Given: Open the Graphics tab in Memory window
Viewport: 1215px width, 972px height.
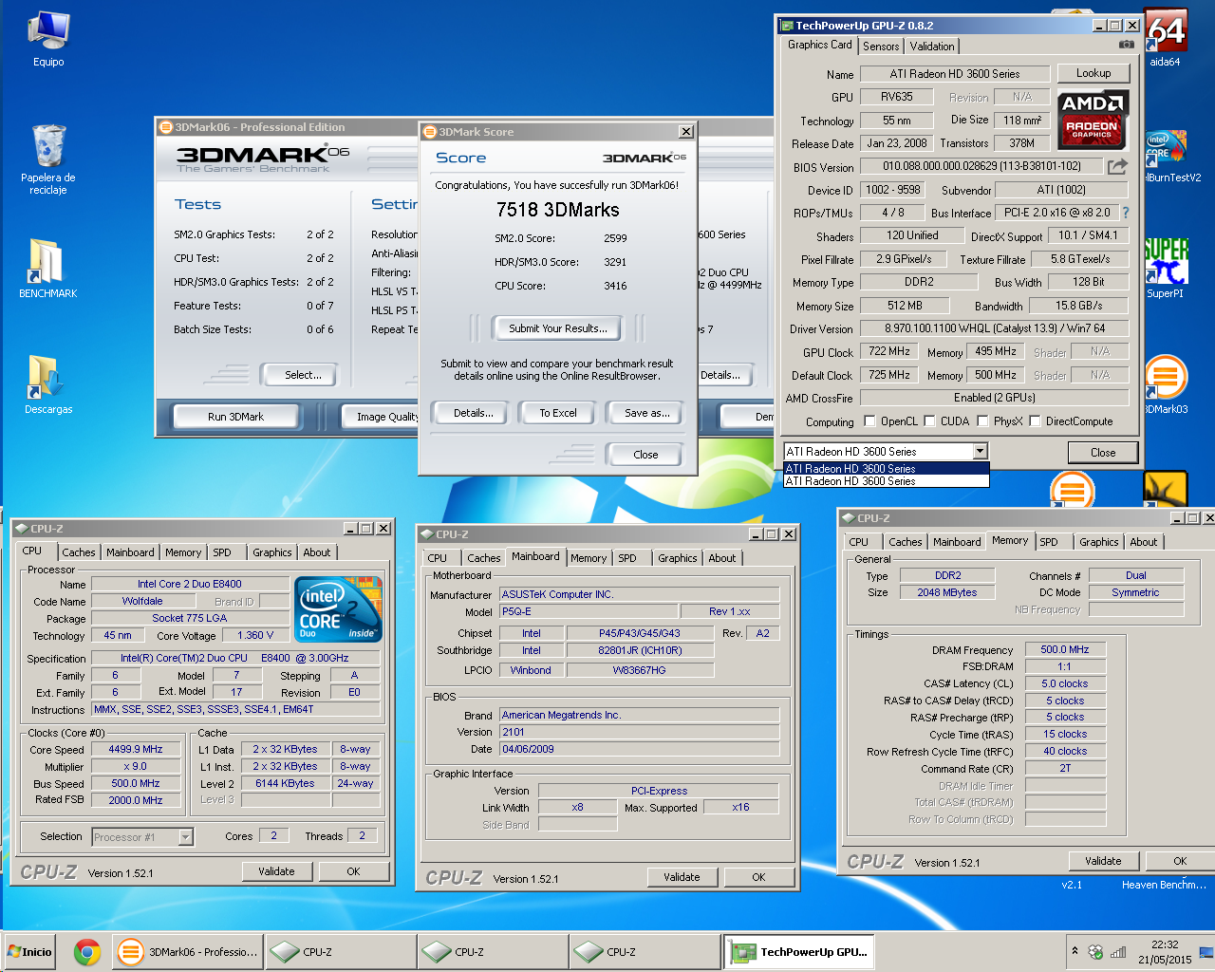Looking at the screenshot, I should point(1099,542).
